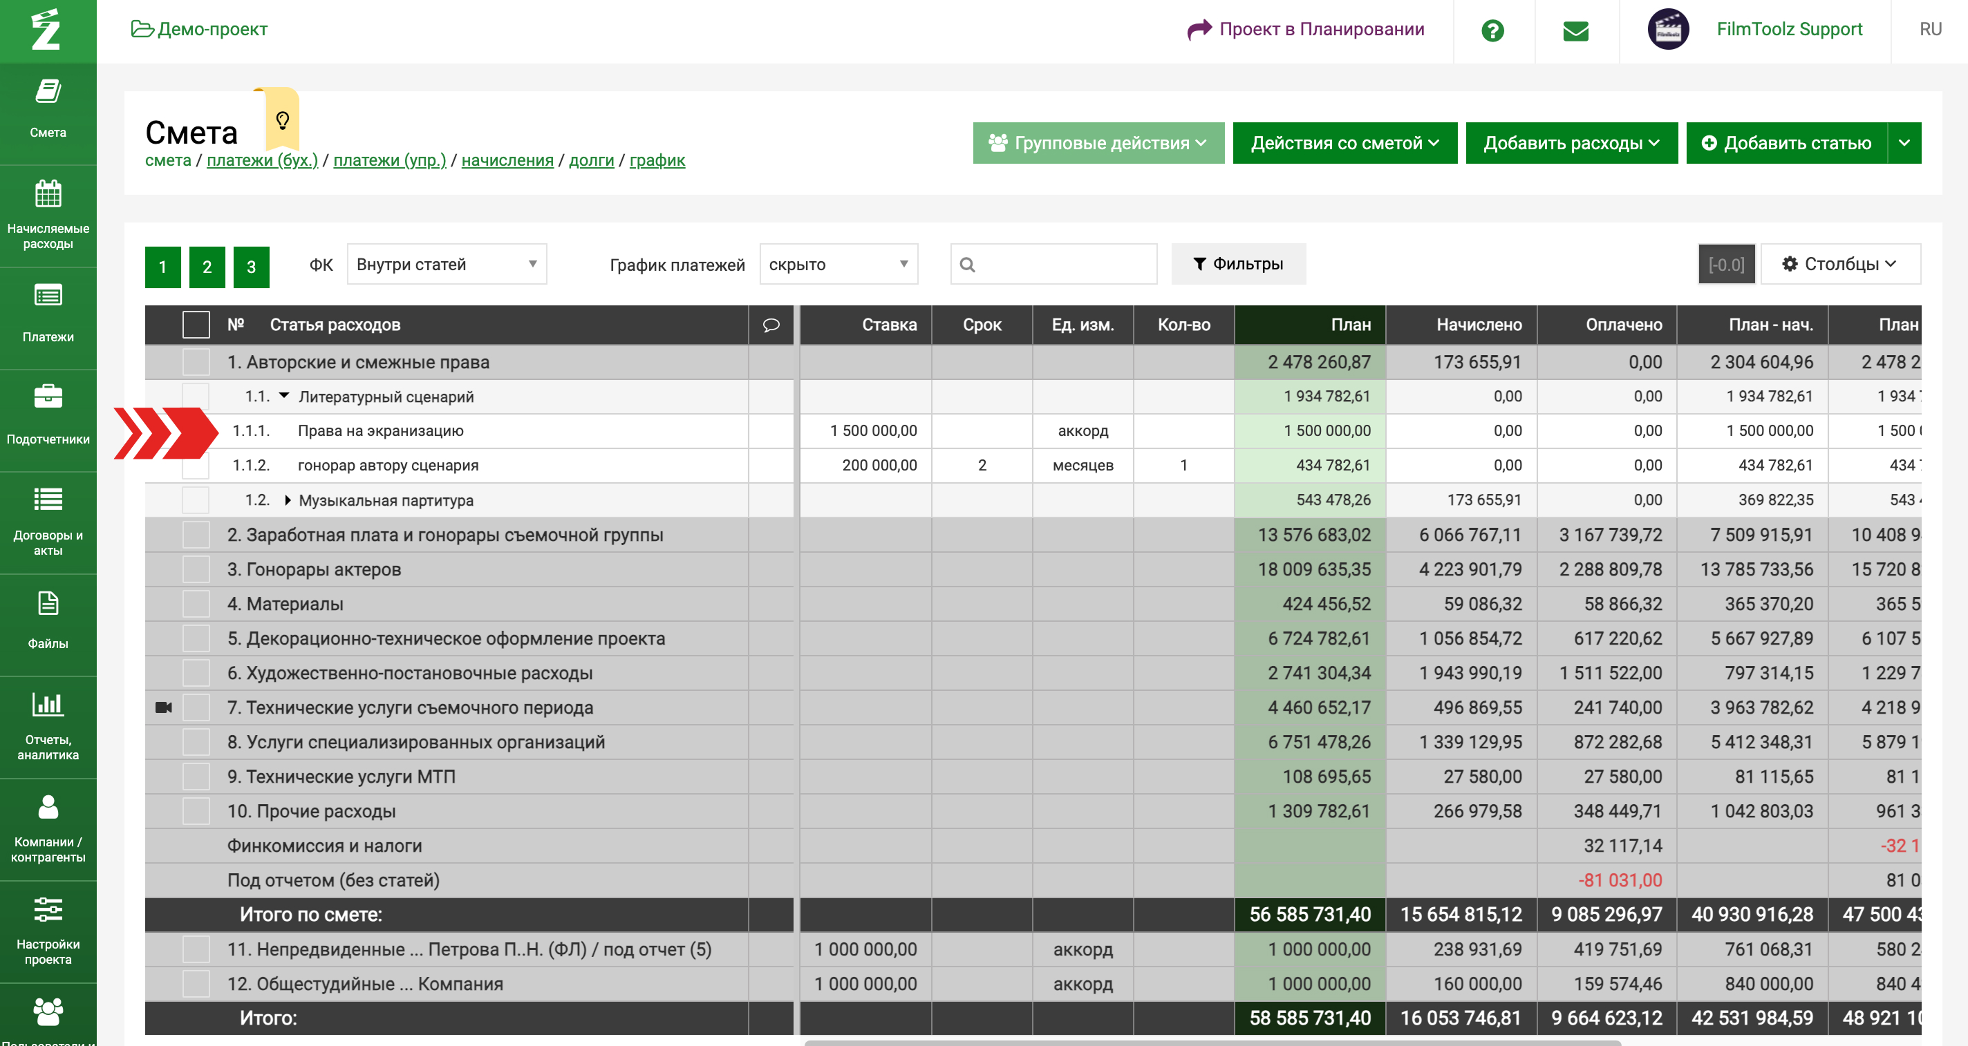Image resolution: width=1968 pixels, height=1046 pixels.
Task: Open Групповые действия dropdown
Action: pyautogui.click(x=1098, y=143)
